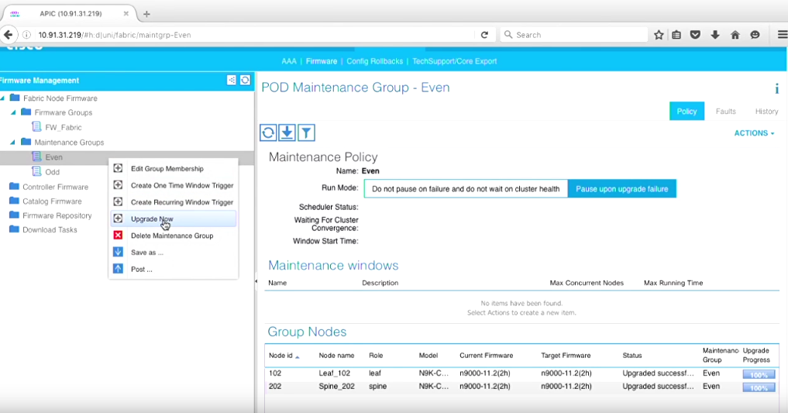Close the APIC browser tab
This screenshot has width=788, height=413.
coord(126,14)
